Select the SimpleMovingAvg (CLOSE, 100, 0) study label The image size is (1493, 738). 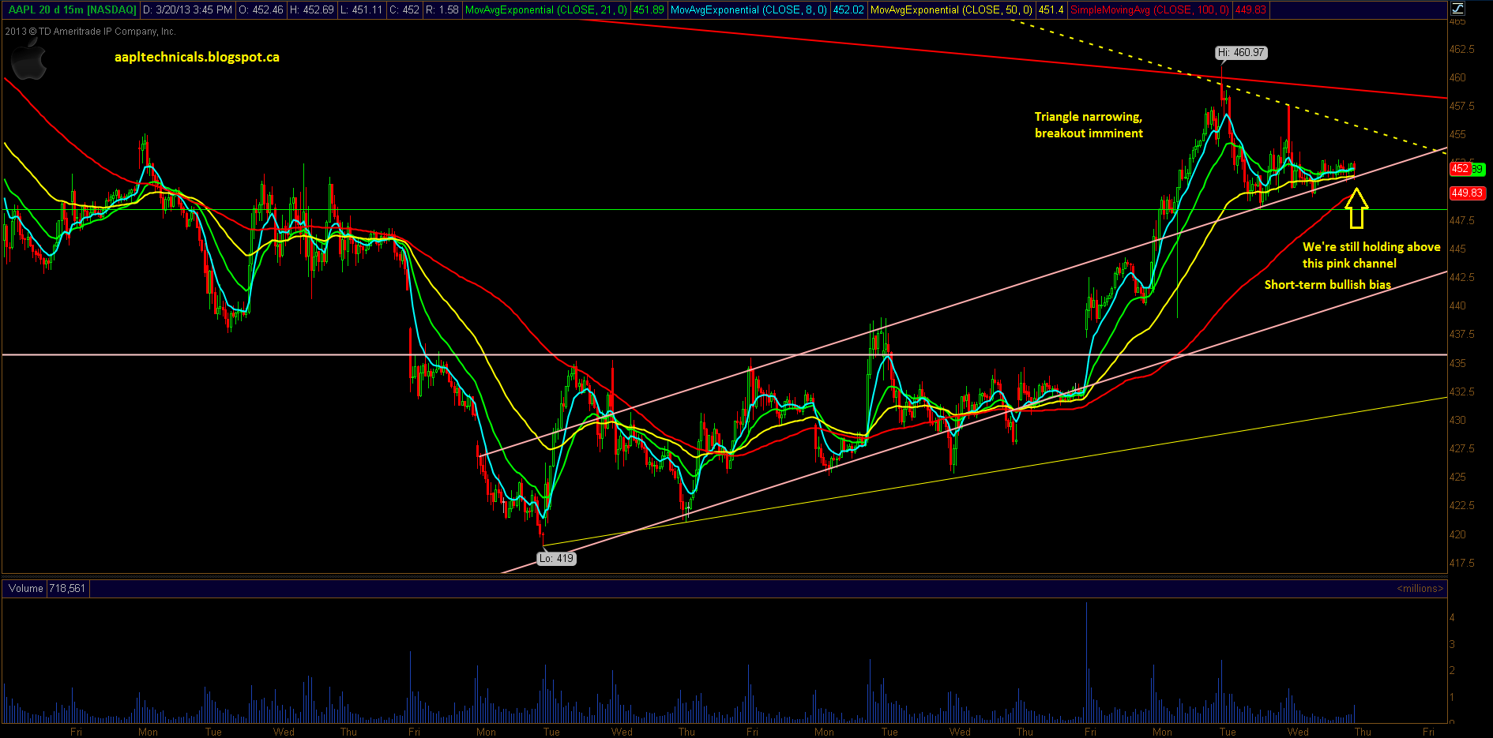pyautogui.click(x=1150, y=10)
